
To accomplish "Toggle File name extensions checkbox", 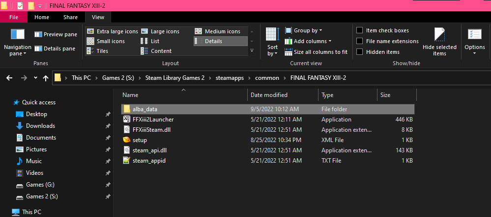I will click(x=360, y=41).
